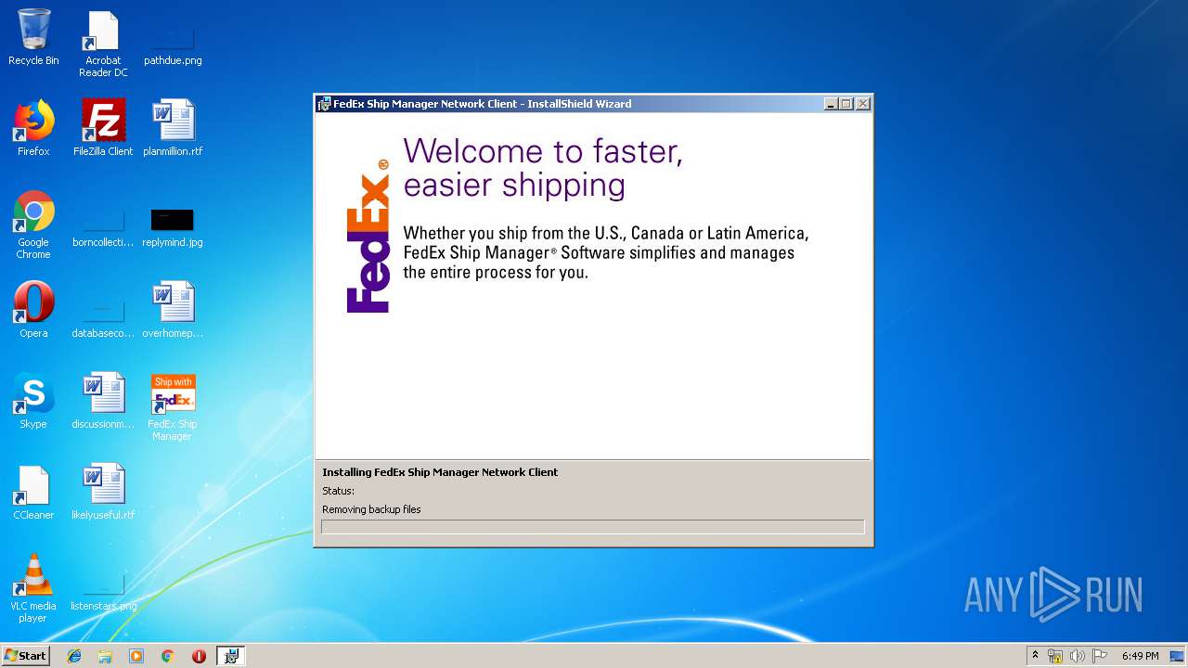Viewport: 1188px width, 668px height.
Task: Select overhomep... document icon
Action: click(173, 310)
